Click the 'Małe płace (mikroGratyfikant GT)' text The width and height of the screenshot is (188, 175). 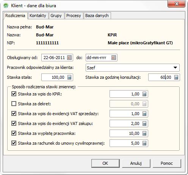pos(140,43)
